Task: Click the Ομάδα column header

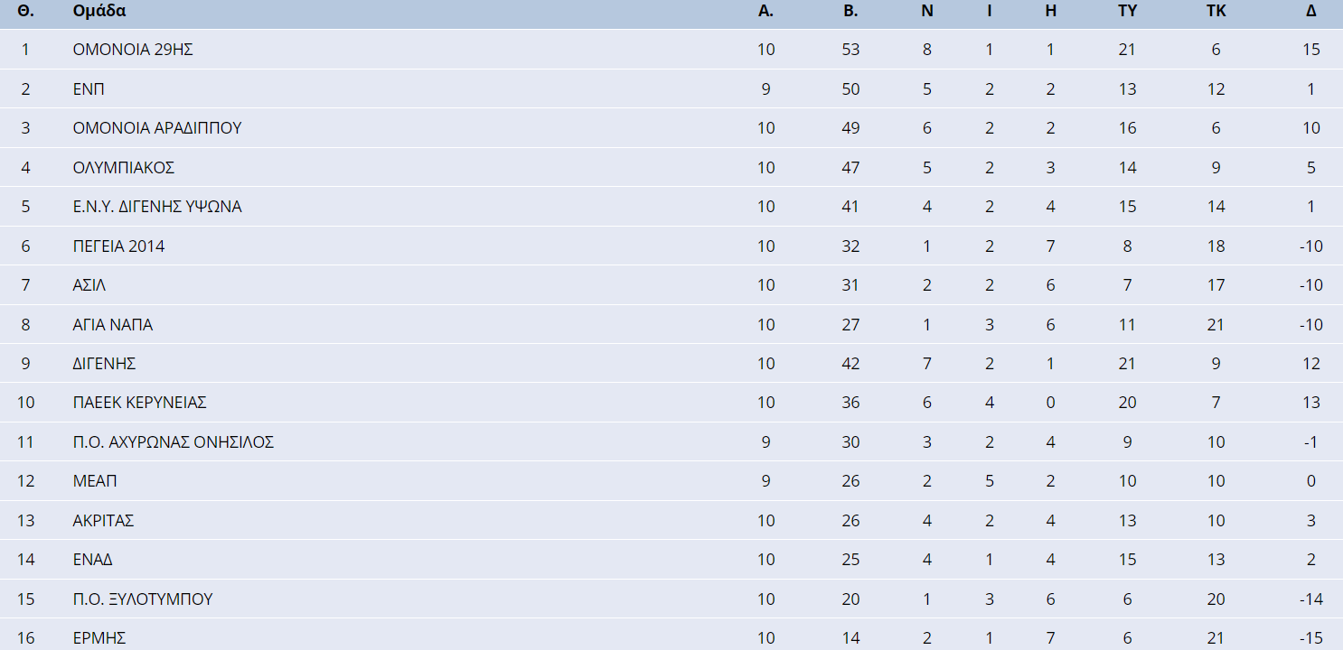Action: pos(99,12)
